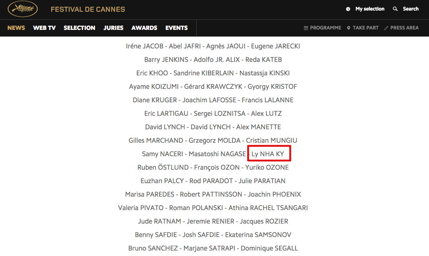Open the Search link text
This screenshot has height=256, width=429.
pos(410,9)
